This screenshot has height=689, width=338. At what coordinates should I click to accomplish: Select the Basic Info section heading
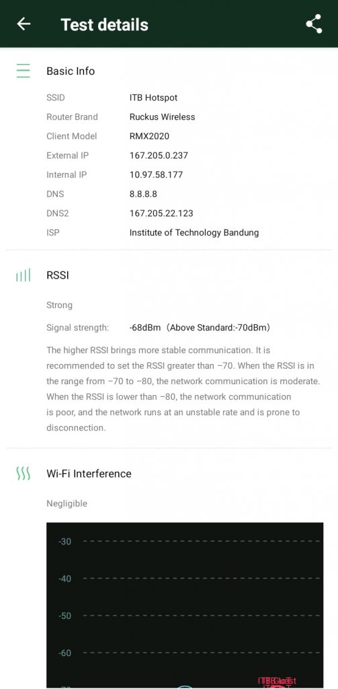tap(71, 71)
